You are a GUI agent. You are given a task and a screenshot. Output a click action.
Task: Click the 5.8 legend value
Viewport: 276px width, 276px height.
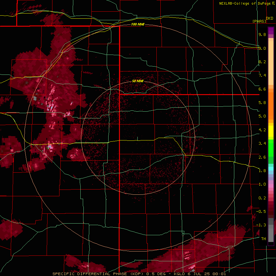pyautogui.click(x=262, y=103)
